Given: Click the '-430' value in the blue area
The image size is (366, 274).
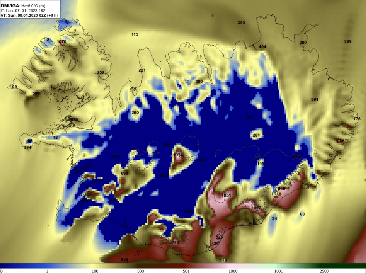Looking at the screenshot, I should pyautogui.click(x=115, y=157).
